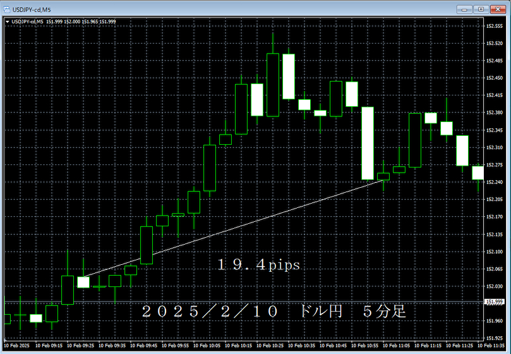Click the 152.275 price axis label
Image resolution: width=511 pixels, height=354 pixels.
pyautogui.click(x=495, y=165)
